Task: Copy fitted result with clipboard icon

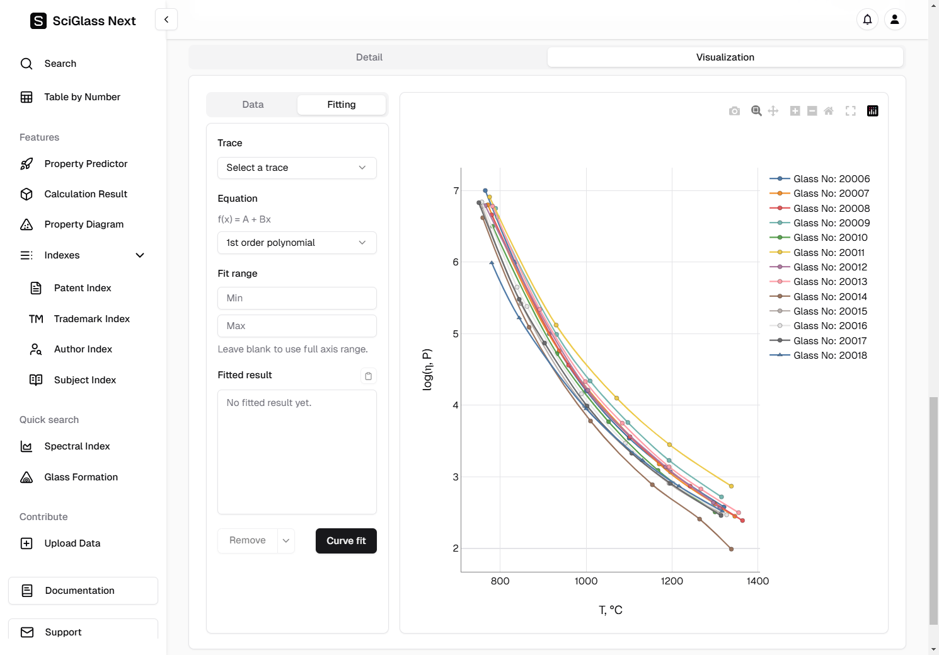Action: tap(369, 376)
